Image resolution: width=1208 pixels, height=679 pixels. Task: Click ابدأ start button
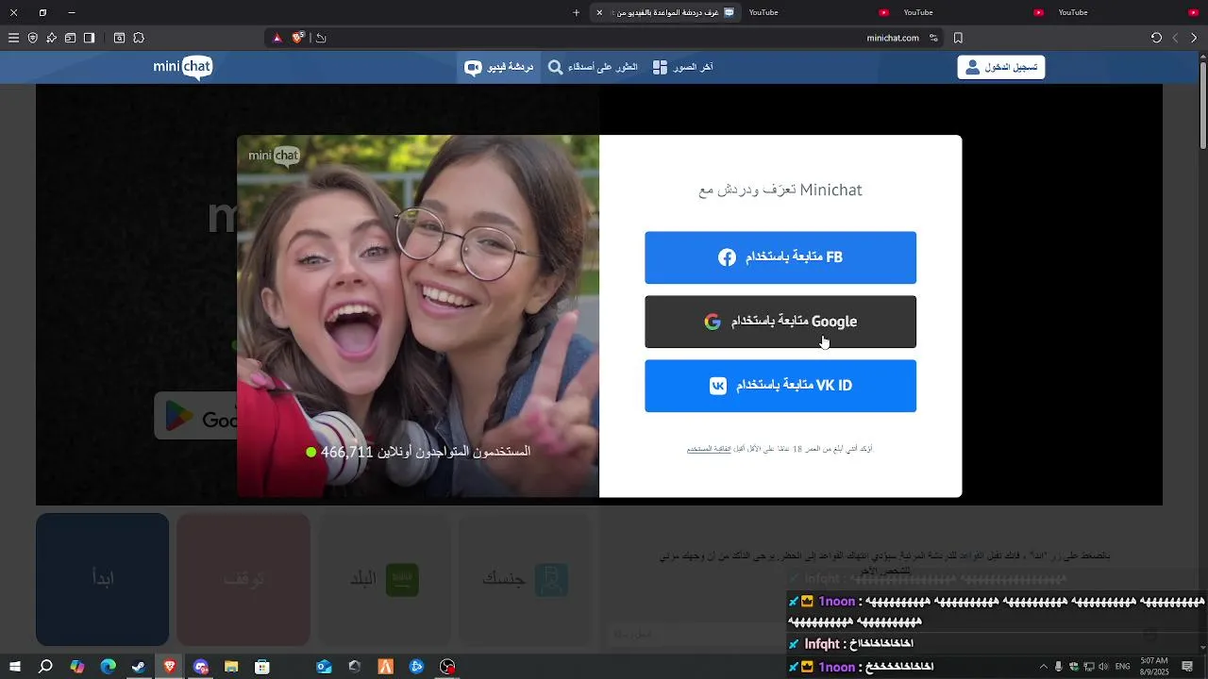[103, 579]
